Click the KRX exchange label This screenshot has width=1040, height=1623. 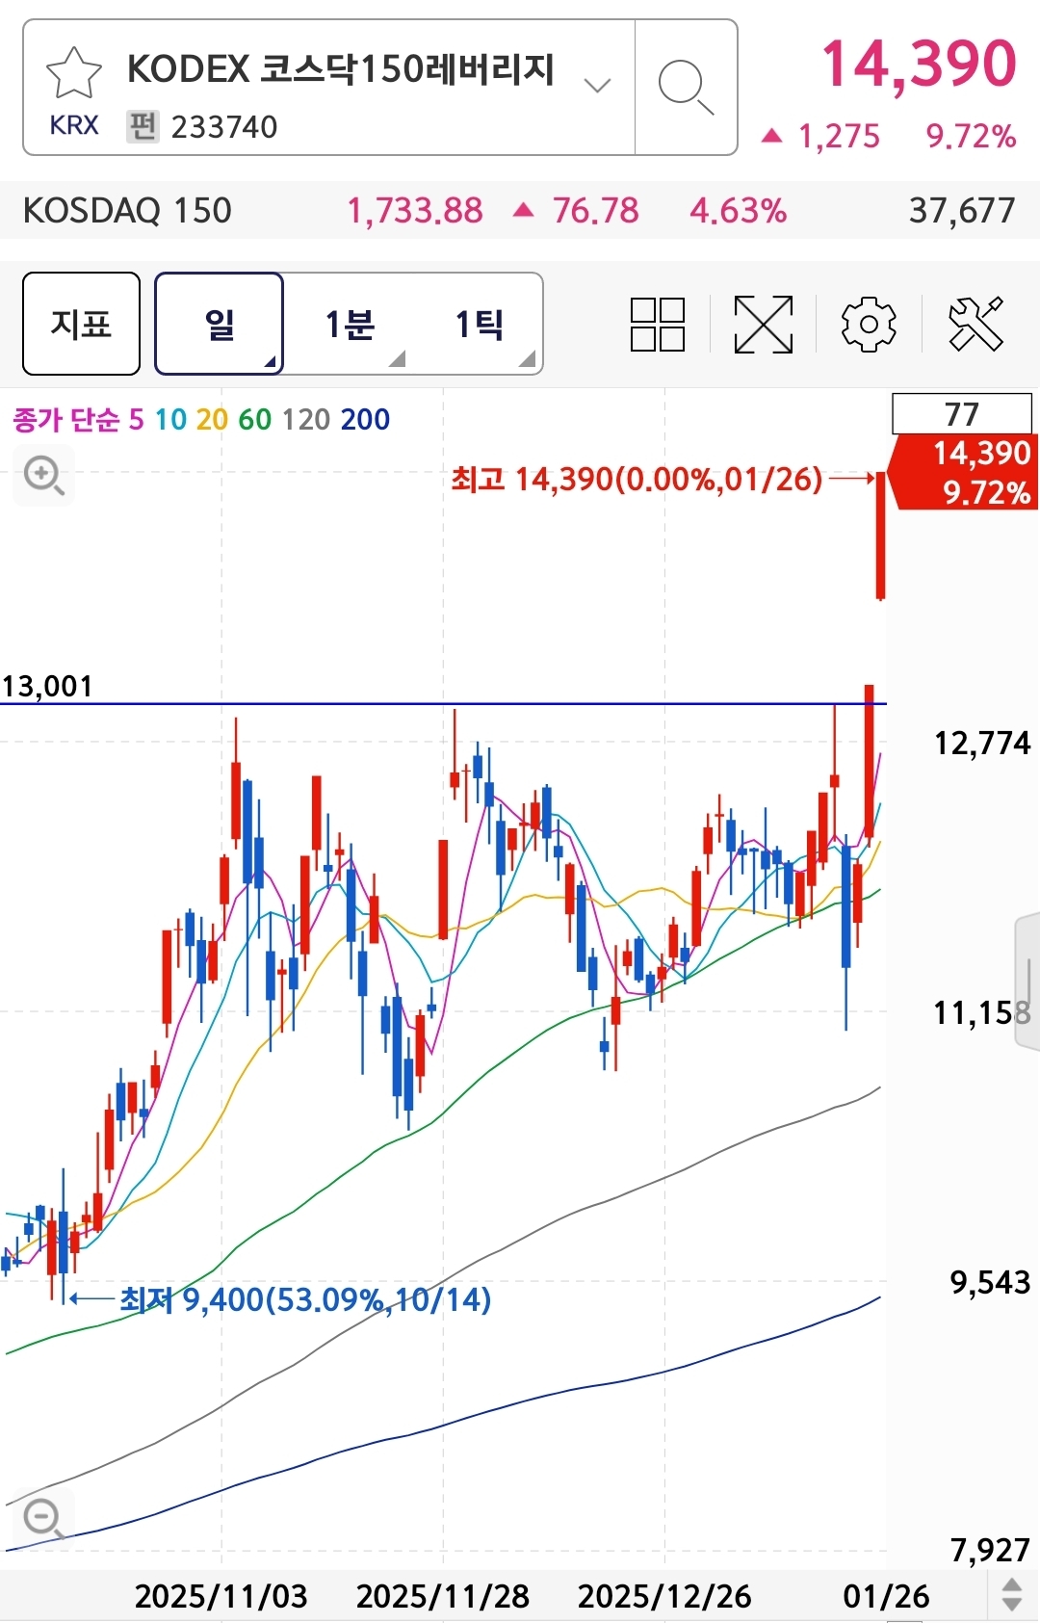(x=74, y=125)
